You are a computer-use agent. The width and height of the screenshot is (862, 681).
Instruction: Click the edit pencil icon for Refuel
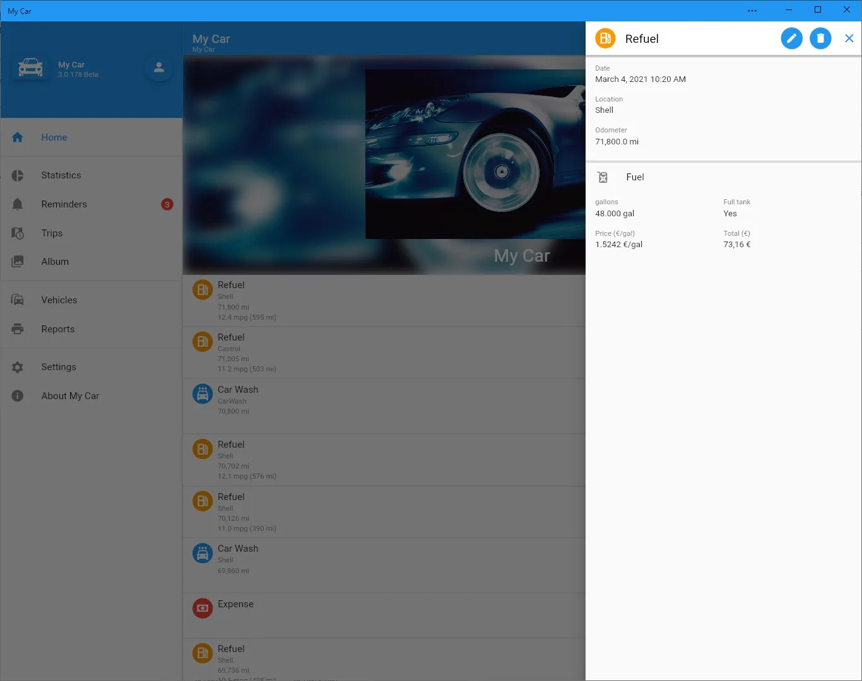tap(791, 38)
